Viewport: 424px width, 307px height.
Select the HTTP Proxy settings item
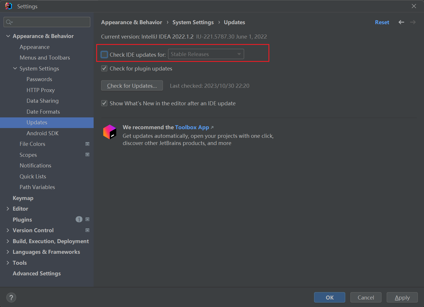click(x=41, y=90)
